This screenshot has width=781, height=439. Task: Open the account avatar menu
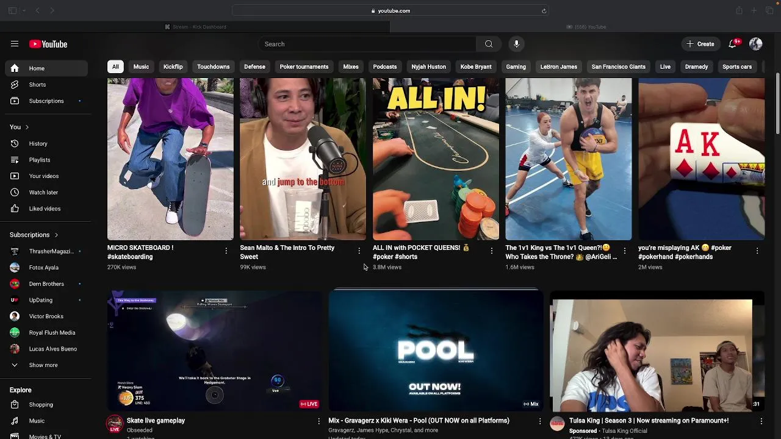click(755, 44)
